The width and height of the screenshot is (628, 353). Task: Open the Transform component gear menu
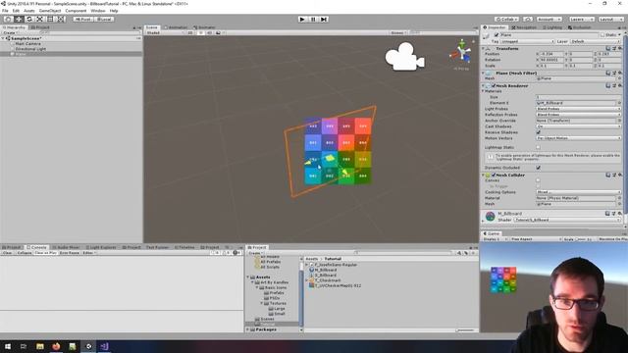[619, 48]
